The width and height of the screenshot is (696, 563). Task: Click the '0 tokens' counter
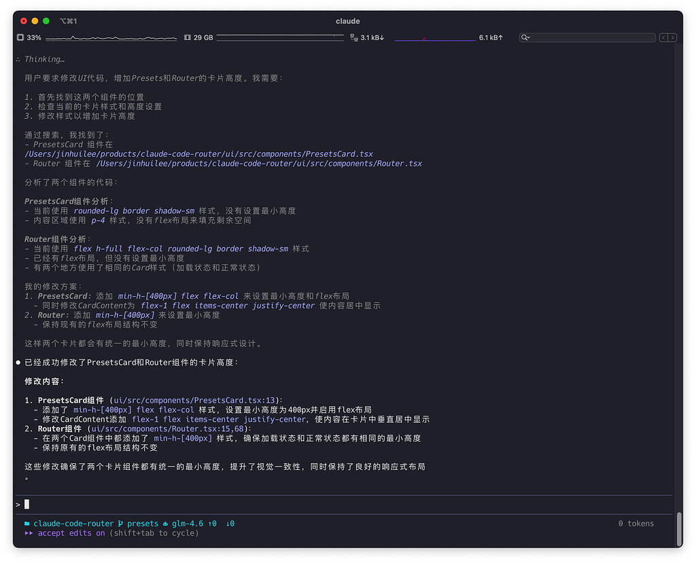[636, 524]
